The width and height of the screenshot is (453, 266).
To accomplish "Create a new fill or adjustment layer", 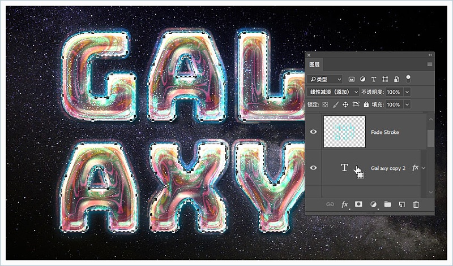I will click(x=373, y=204).
